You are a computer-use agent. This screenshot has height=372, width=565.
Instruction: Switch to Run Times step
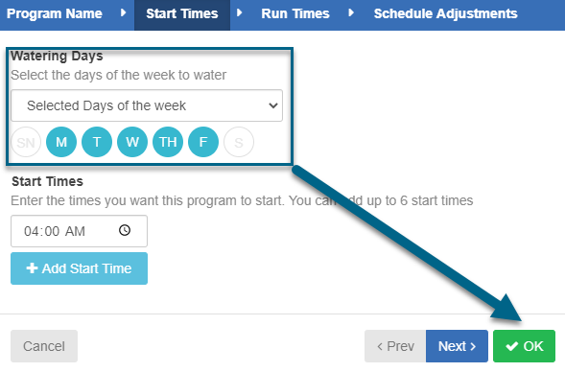click(x=295, y=13)
